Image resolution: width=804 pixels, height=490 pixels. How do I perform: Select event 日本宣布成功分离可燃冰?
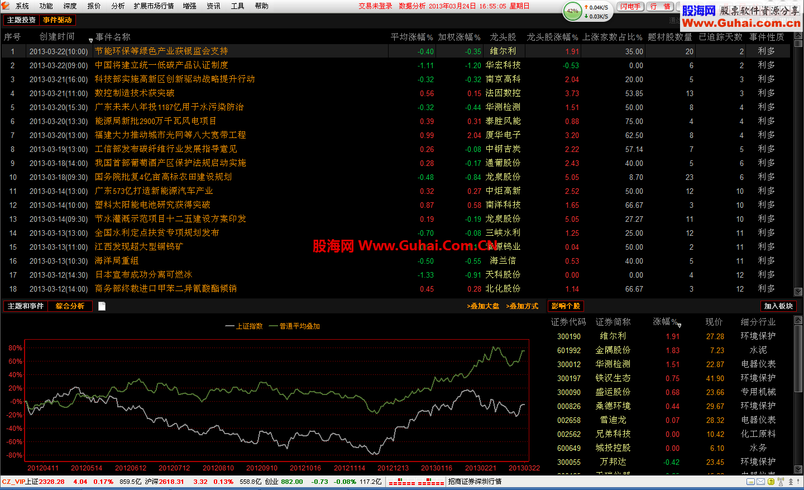click(143, 274)
